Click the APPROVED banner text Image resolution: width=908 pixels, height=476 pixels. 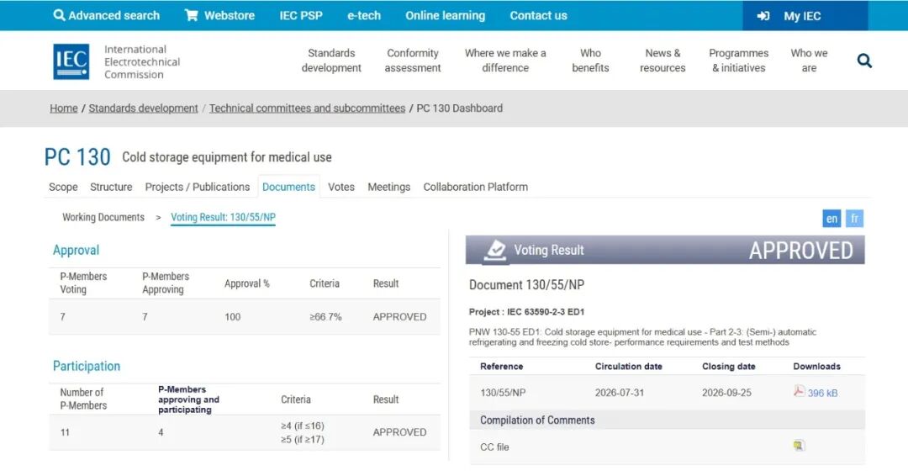801,250
